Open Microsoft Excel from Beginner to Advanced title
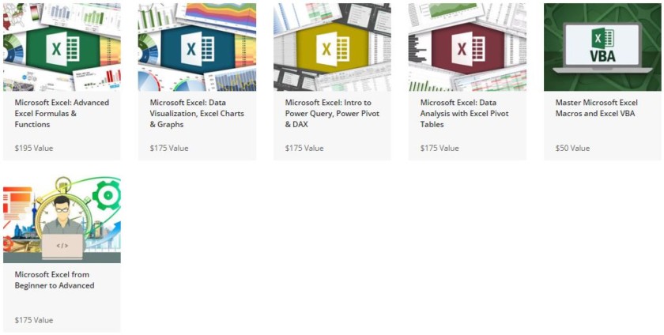 point(55,280)
